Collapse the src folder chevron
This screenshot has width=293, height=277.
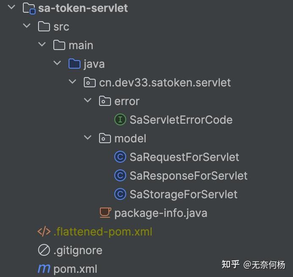click(27, 26)
